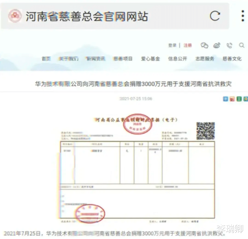
Task: Click the phone contact icon
Action: (x=230, y=46)
